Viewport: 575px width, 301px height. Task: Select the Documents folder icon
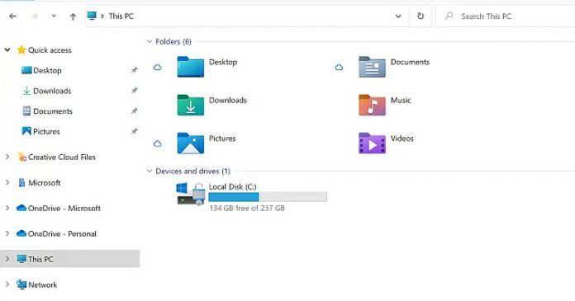[x=372, y=67]
